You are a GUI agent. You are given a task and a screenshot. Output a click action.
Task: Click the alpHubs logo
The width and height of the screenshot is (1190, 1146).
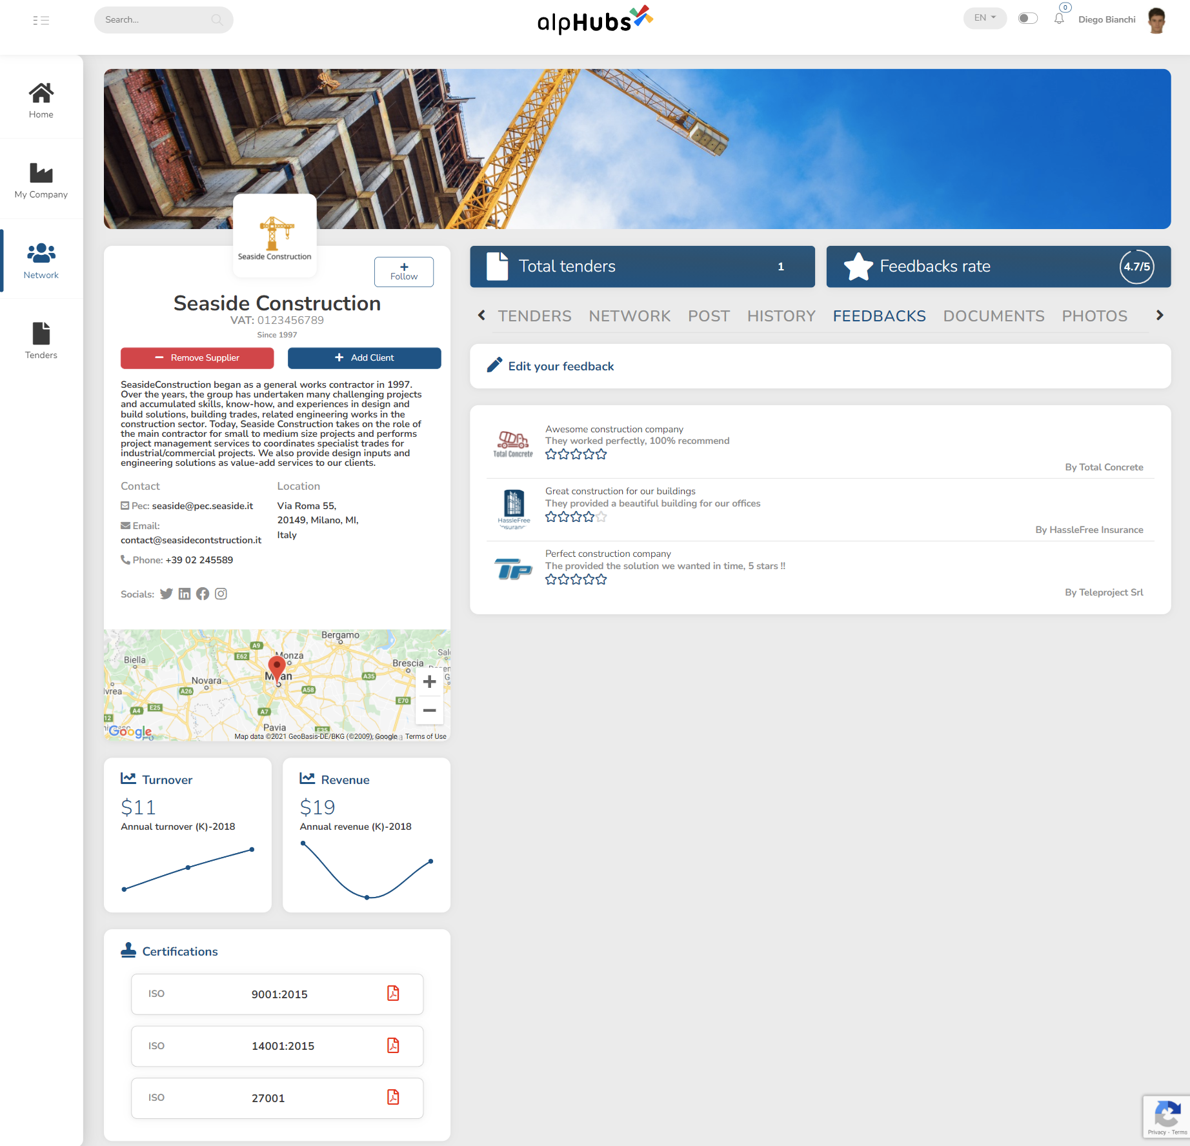pyautogui.click(x=595, y=20)
